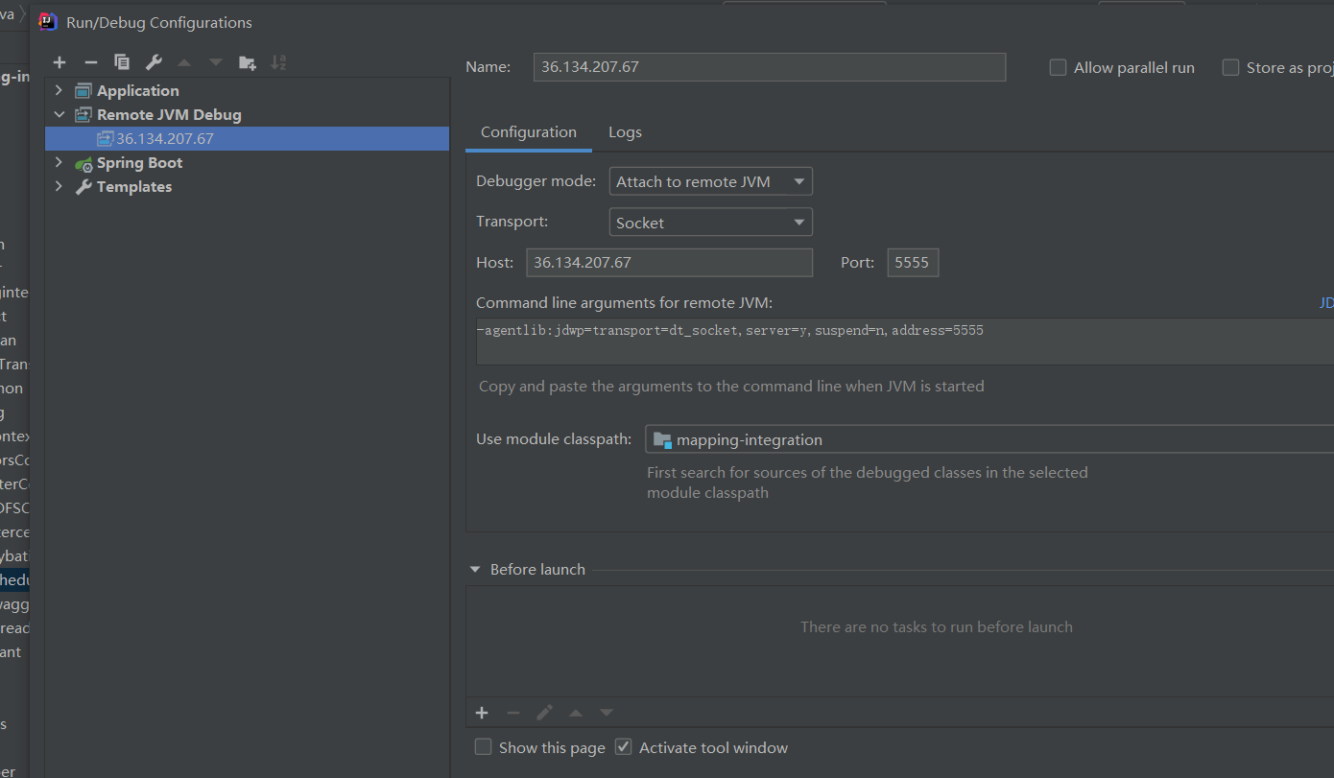Add a Before launch task
The image size is (1334, 778).
click(482, 713)
